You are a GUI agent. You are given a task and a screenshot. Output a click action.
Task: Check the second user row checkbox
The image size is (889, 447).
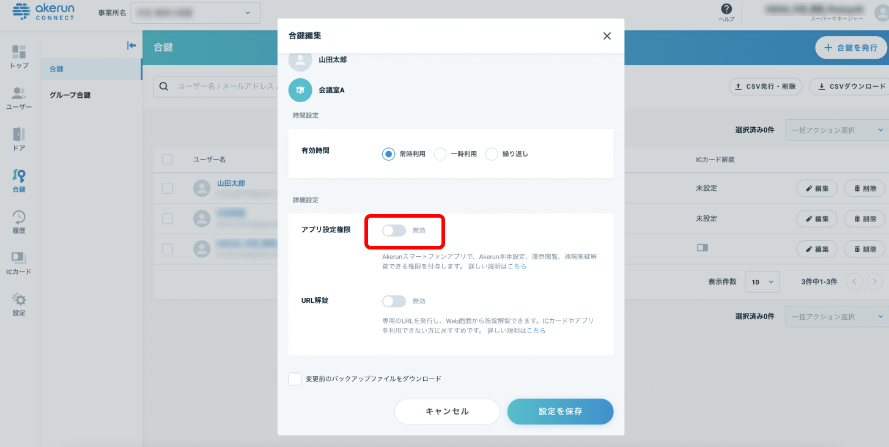coord(168,218)
